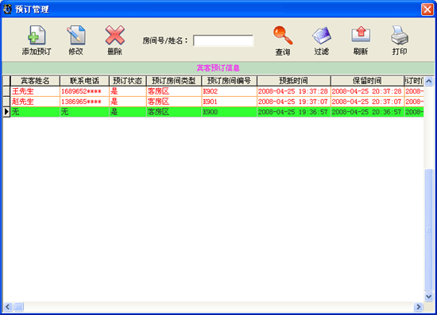
Task: Select the 联系电话 column header
Action: pyautogui.click(x=84, y=81)
